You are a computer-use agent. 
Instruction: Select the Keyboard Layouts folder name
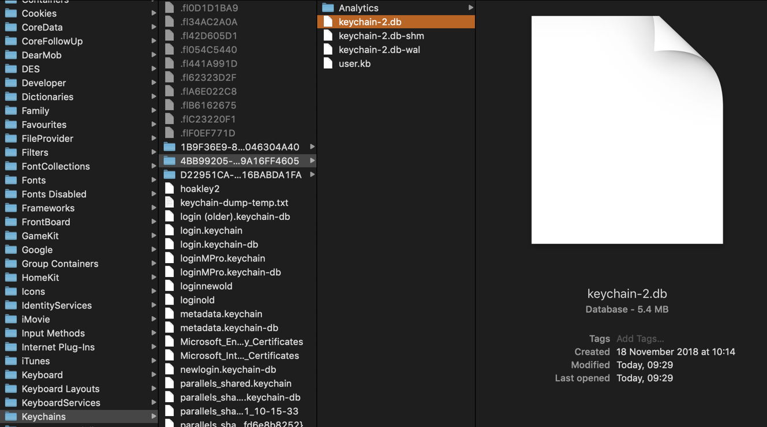[x=61, y=389]
